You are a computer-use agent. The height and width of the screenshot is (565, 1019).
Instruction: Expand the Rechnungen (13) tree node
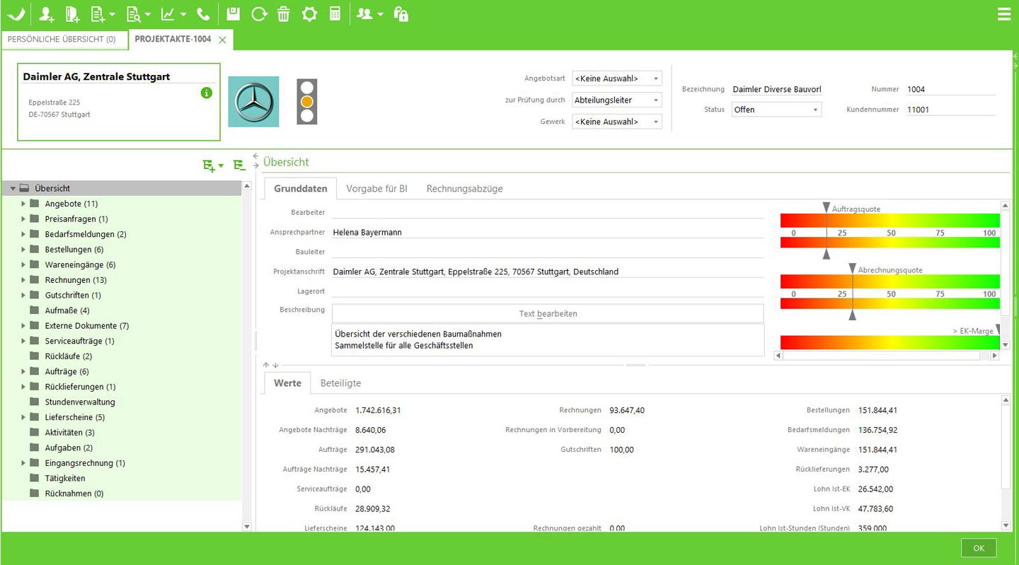pyautogui.click(x=23, y=280)
